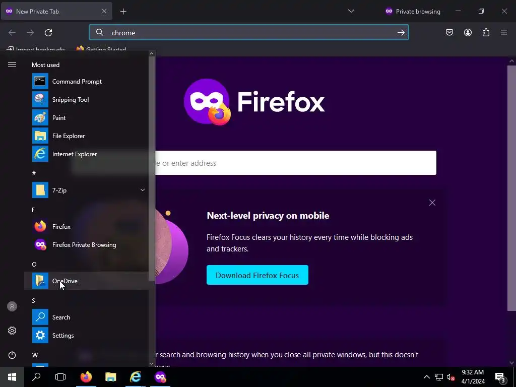Open the Action Center notifications icon
The height and width of the screenshot is (387, 516).
tap(500, 377)
